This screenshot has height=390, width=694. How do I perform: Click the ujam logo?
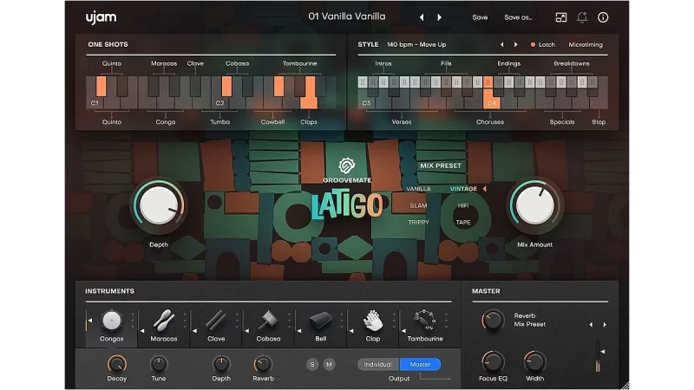[101, 17]
